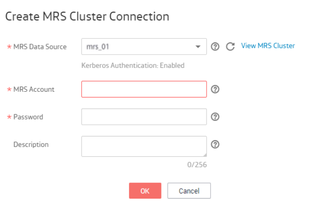Screen dimensions: 315x216
Task: Refresh the MRS data source list
Action: (x=230, y=47)
